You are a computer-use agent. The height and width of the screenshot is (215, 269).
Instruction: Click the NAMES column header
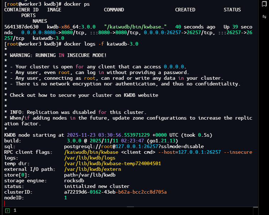[x=40, y=21]
